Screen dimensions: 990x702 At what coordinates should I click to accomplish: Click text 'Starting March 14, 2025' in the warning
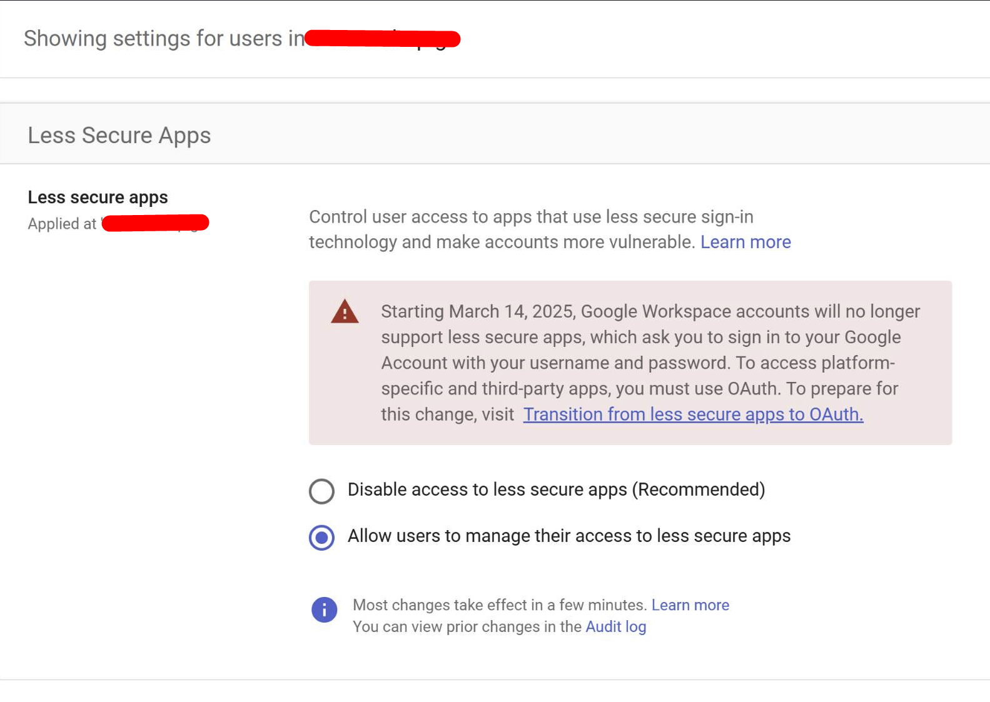[478, 311]
